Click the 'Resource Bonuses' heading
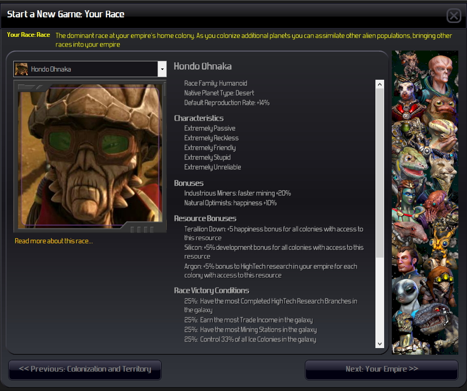Screen dimensions: 467x391 205,218
